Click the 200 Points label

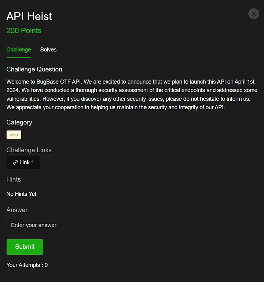pos(24,31)
